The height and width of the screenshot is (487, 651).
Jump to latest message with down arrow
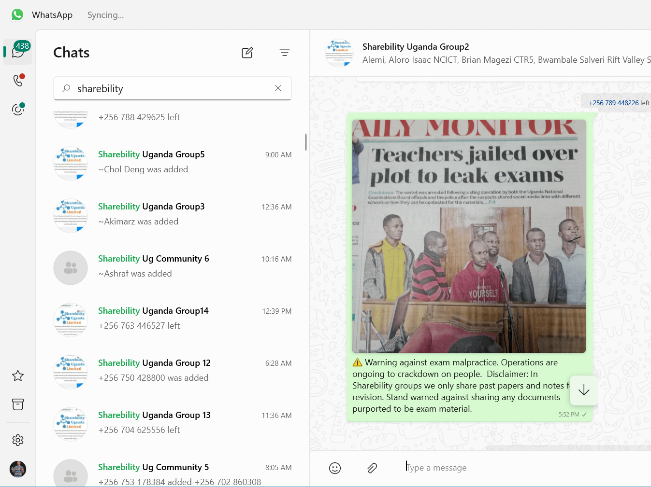(x=584, y=390)
